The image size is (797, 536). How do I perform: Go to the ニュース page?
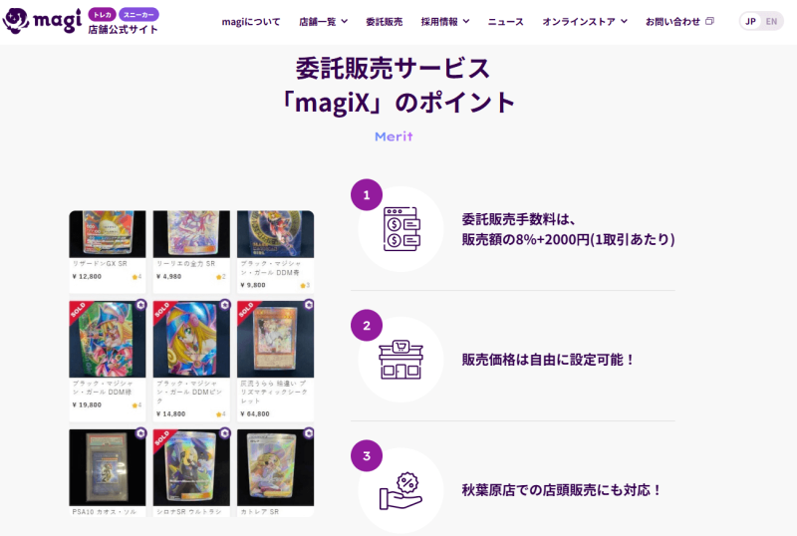505,21
